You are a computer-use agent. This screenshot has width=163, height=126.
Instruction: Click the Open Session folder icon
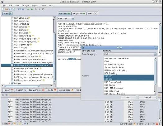click(7, 9)
